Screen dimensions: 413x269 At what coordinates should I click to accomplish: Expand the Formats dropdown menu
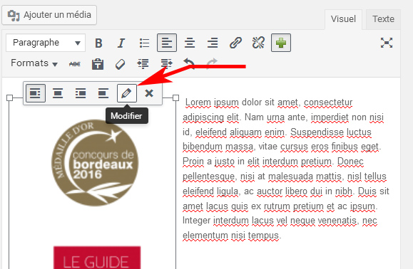click(34, 63)
